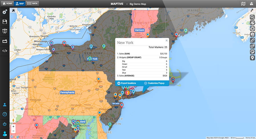This screenshot has height=139, width=256.
Task: Select the magnifier search tool
Action: pos(252,17)
